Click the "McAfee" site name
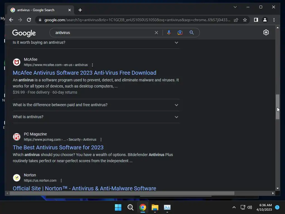Image resolution: width=285 pixels, height=214 pixels. tap(31, 59)
